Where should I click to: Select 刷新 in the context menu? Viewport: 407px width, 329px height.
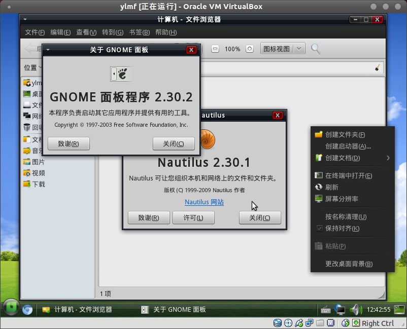353,187
